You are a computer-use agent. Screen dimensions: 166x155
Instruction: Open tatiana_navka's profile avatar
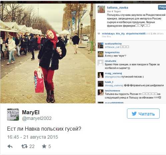101,9
